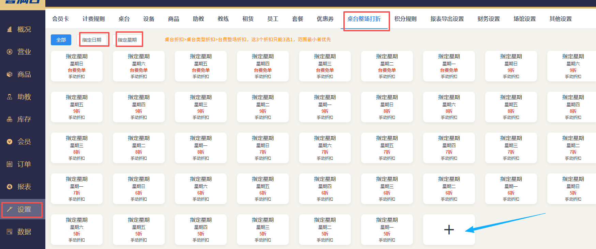The height and width of the screenshot is (249, 596).
Task: Switch to the 场馆设置 tab
Action: point(525,19)
